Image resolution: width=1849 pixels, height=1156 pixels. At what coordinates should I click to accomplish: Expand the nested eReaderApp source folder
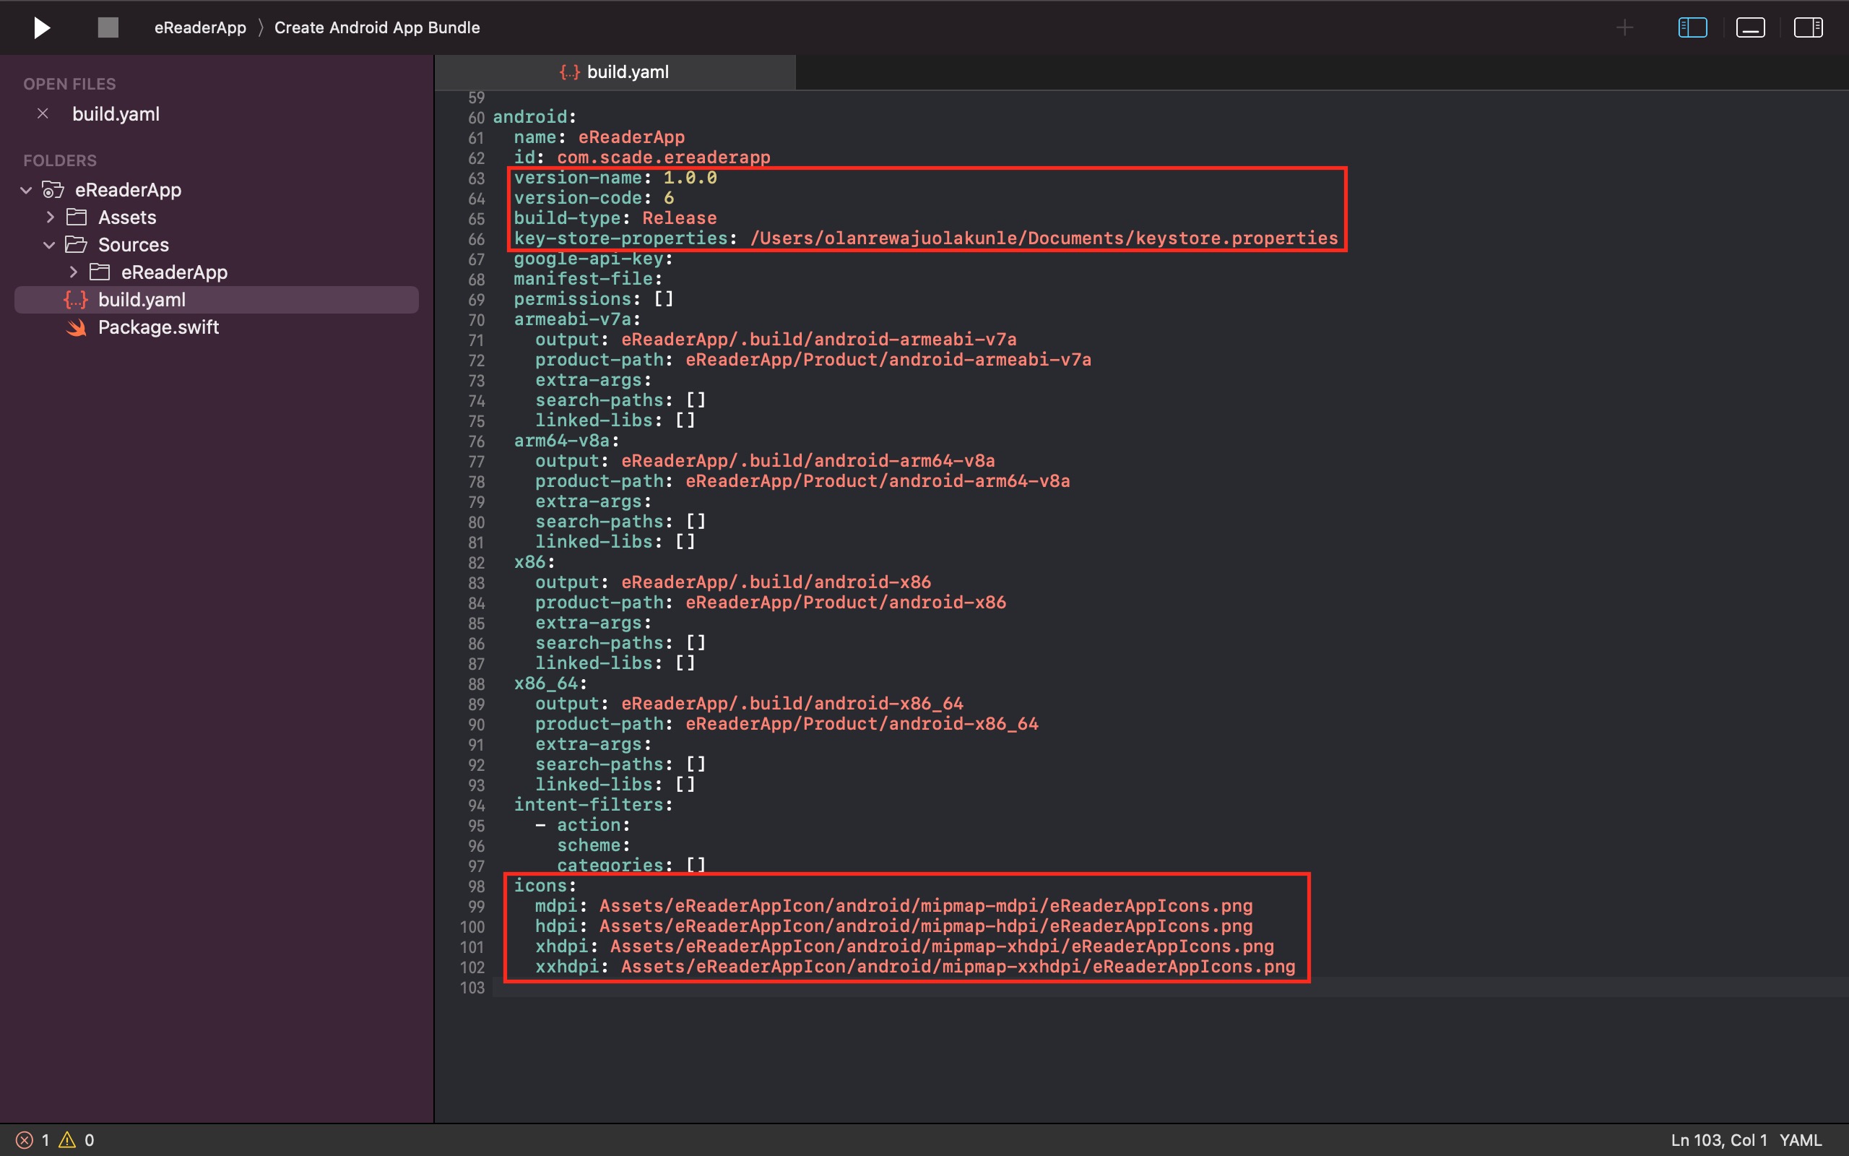tap(74, 272)
